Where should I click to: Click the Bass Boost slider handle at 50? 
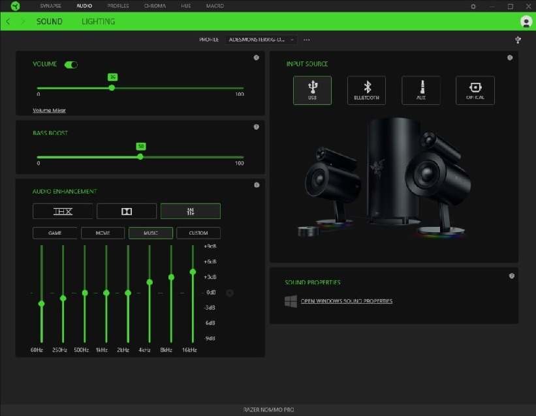click(140, 156)
